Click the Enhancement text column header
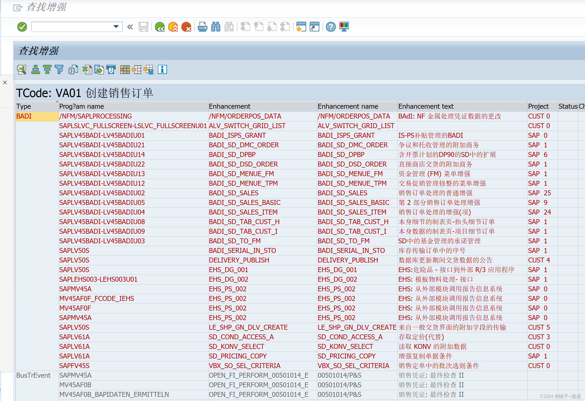Screen dimensions: 585x401 426,106
